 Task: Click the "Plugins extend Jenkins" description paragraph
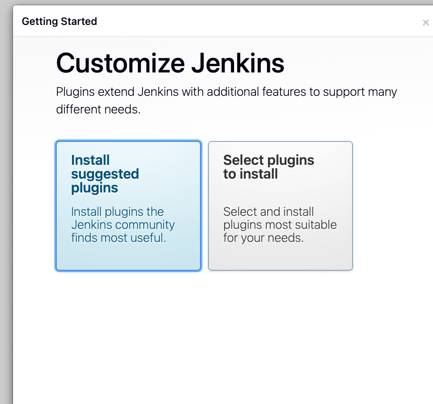pyautogui.click(x=226, y=92)
